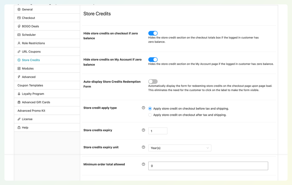Click the Advanced Gift Cards gift icon
This screenshot has height=185, width=292.
point(19,102)
